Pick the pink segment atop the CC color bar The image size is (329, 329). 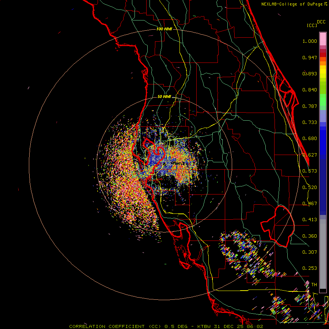coord(323,39)
